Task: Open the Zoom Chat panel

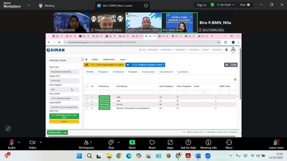Action: 111,143
